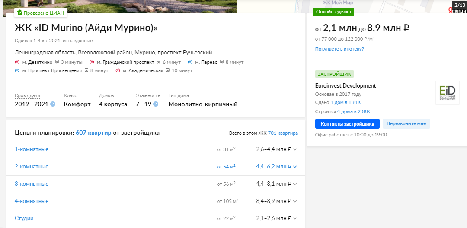Click the 8,4–8,9 млн ₽ price range

pyautogui.click(x=273, y=201)
